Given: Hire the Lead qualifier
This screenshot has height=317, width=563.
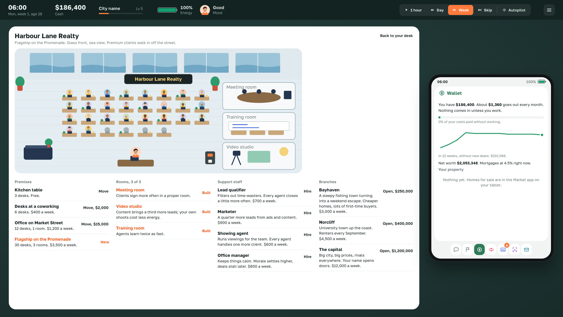Looking at the screenshot, I should [308, 191].
